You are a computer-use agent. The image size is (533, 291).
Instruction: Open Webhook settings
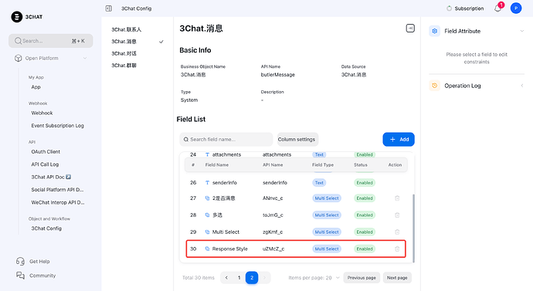[x=42, y=113]
